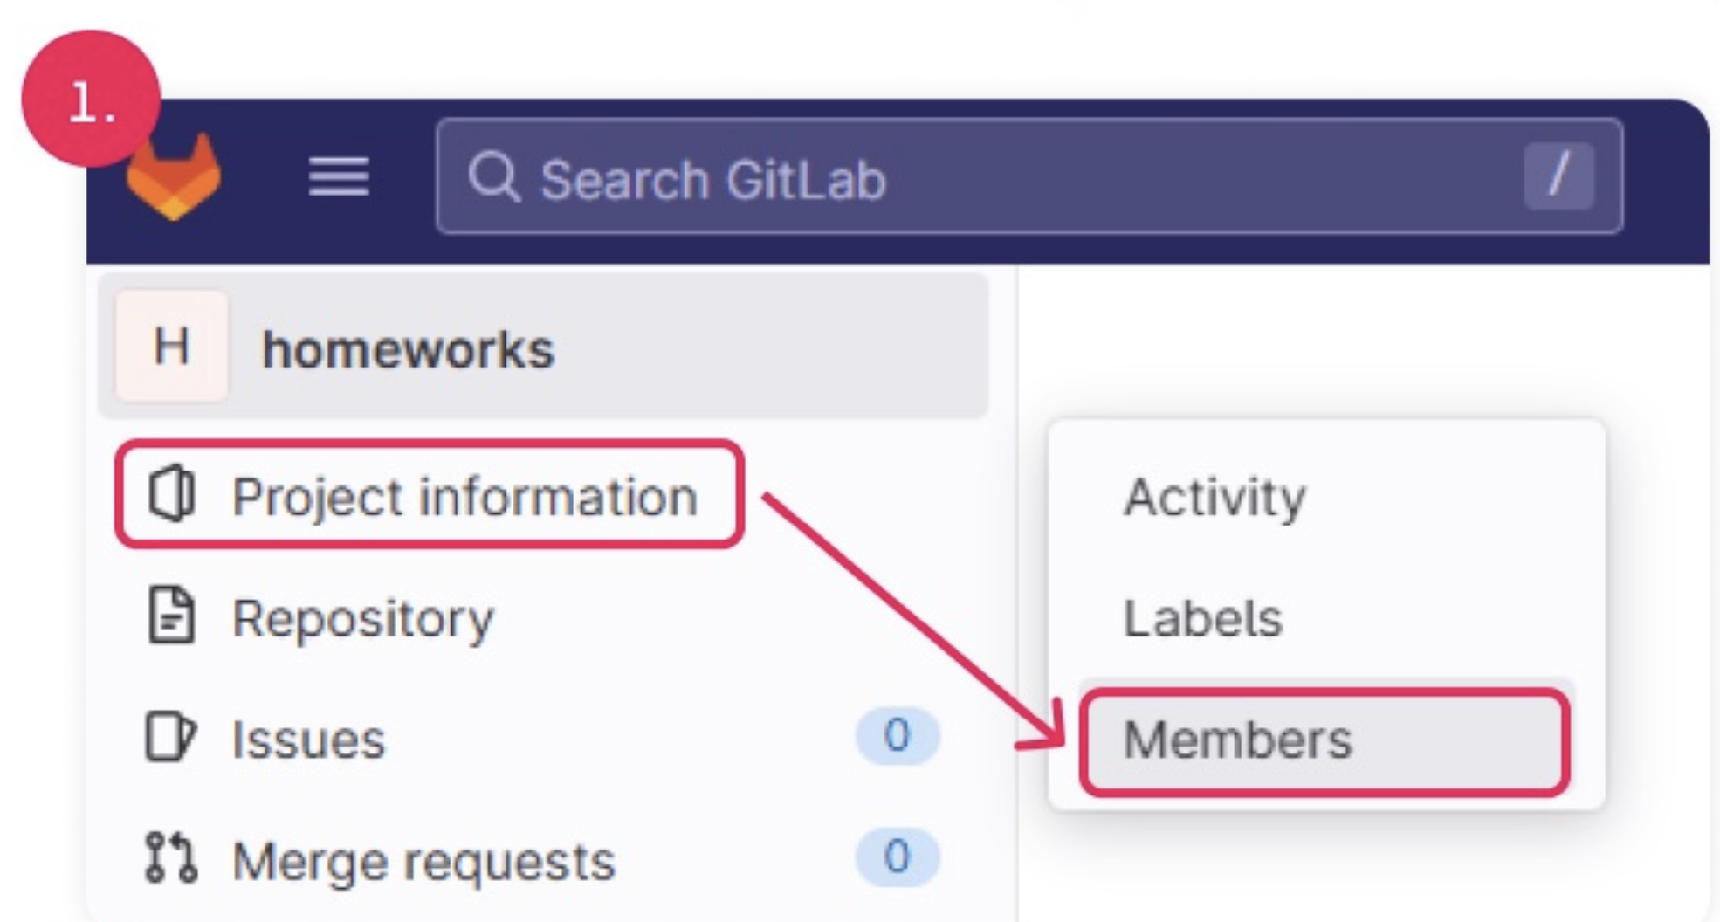The height and width of the screenshot is (922, 1720).
Task: Choose Members in the flyout menu
Action: 1237,740
